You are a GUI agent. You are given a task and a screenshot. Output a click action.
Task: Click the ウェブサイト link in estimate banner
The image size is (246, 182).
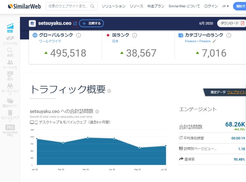point(237,92)
